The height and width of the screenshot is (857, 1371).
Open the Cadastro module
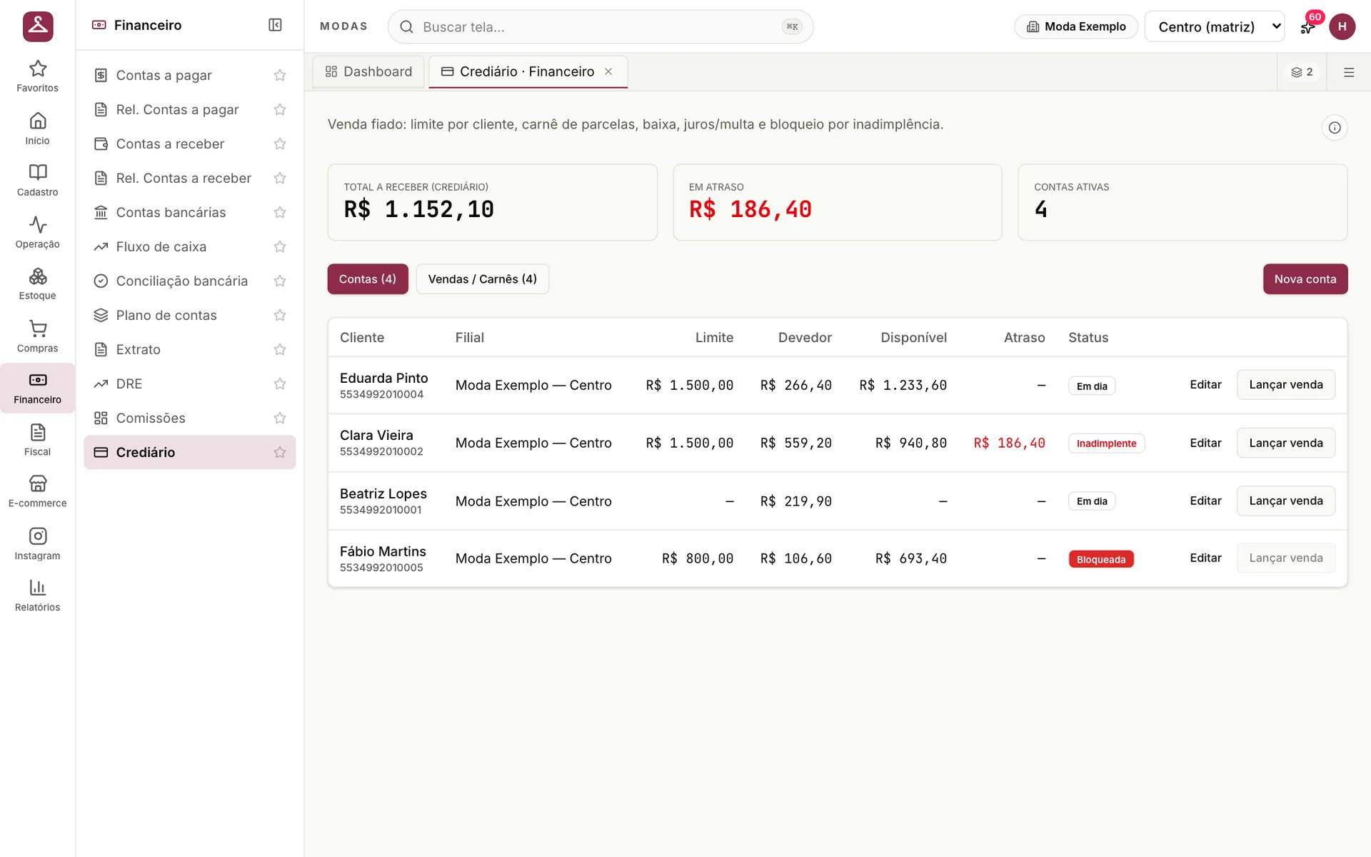tap(37, 181)
